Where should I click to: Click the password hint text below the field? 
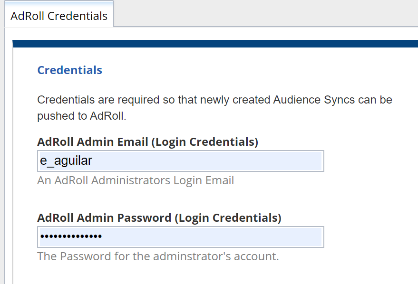tap(157, 256)
